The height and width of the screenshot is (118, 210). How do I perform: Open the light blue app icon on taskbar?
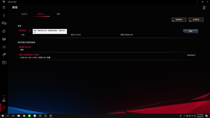[35, 116]
